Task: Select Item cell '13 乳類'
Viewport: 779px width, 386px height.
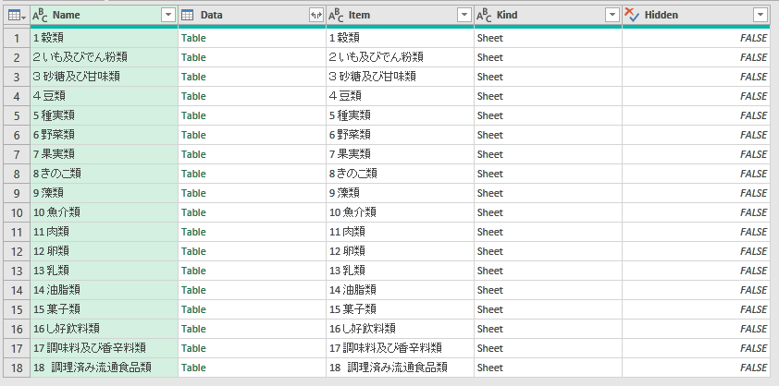Action: point(400,271)
